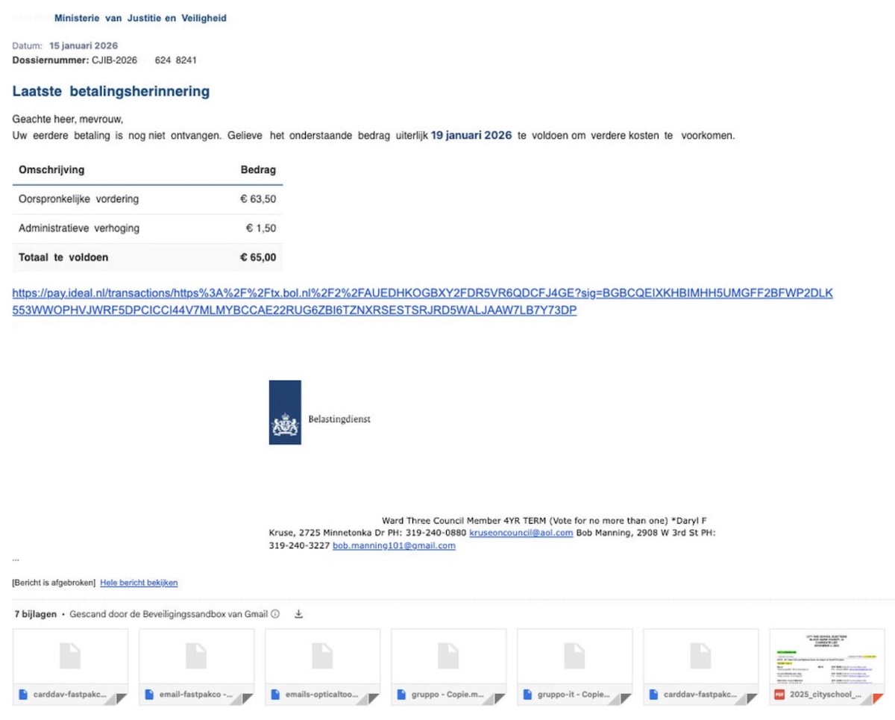The width and height of the screenshot is (895, 720).
Task: Click 'Hele bericht bekijken' link
Action: point(139,583)
